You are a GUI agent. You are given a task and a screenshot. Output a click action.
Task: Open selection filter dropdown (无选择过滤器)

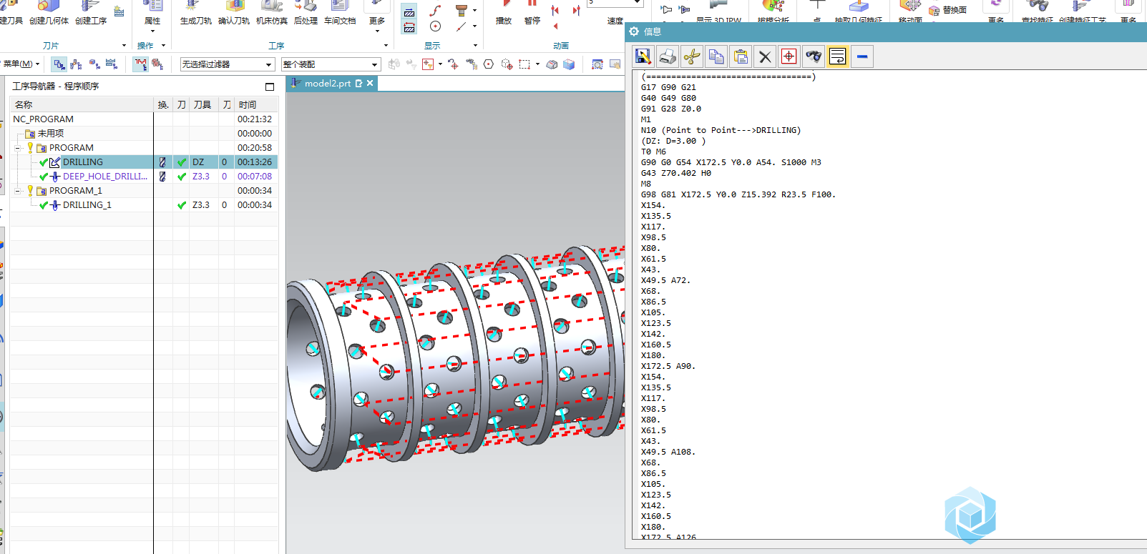228,64
